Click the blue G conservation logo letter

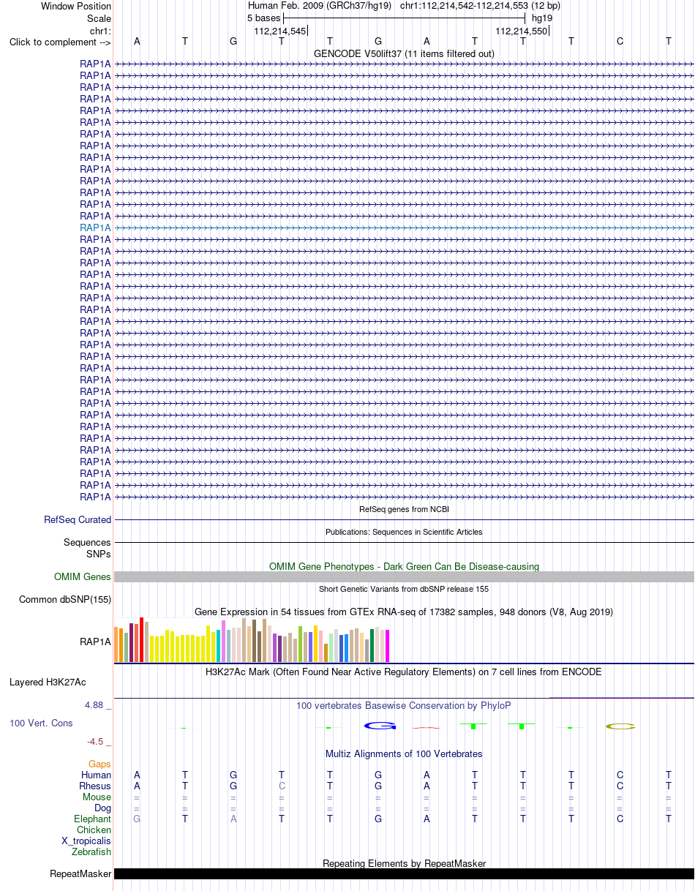coord(380,726)
